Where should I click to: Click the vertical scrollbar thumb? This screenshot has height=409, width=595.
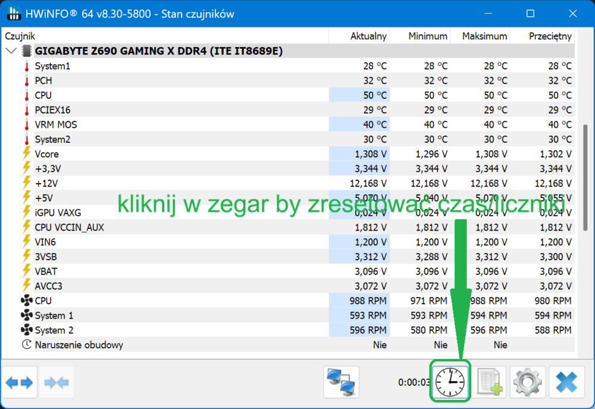coord(585,177)
